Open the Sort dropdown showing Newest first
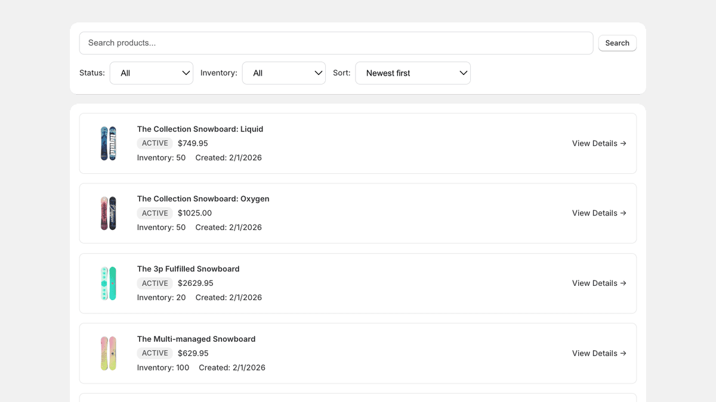Screen dimensions: 716x402 pos(413,73)
